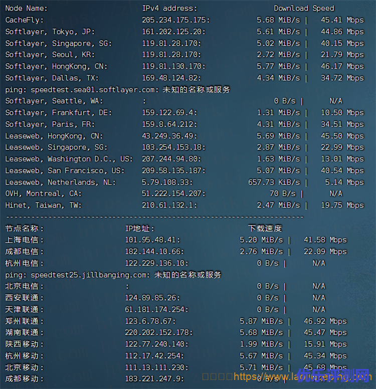Select the 湖南联通 IP 220.202.152.178

pyautogui.click(x=157, y=333)
